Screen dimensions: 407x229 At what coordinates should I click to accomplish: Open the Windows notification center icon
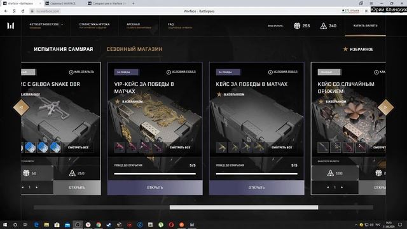point(400,225)
